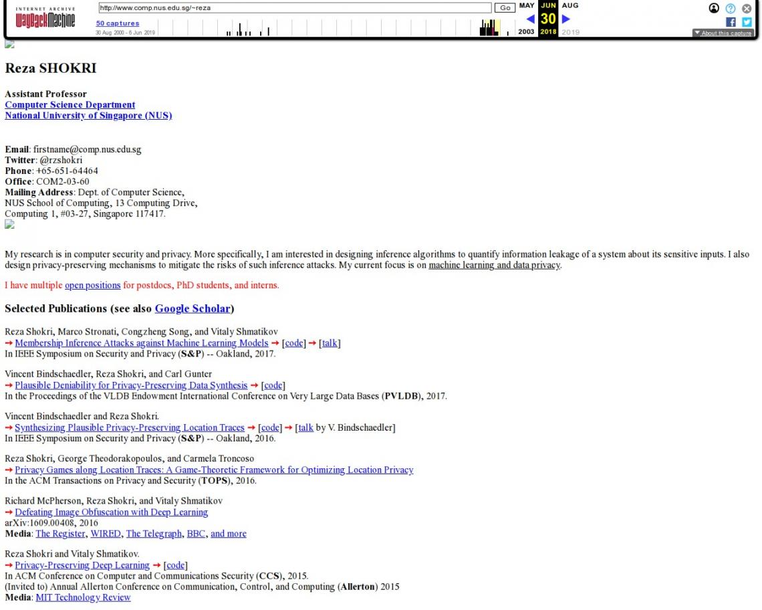Viewport: 762px width, 610px height.
Task: Open talk link for Membership Inference paper
Action: point(330,343)
